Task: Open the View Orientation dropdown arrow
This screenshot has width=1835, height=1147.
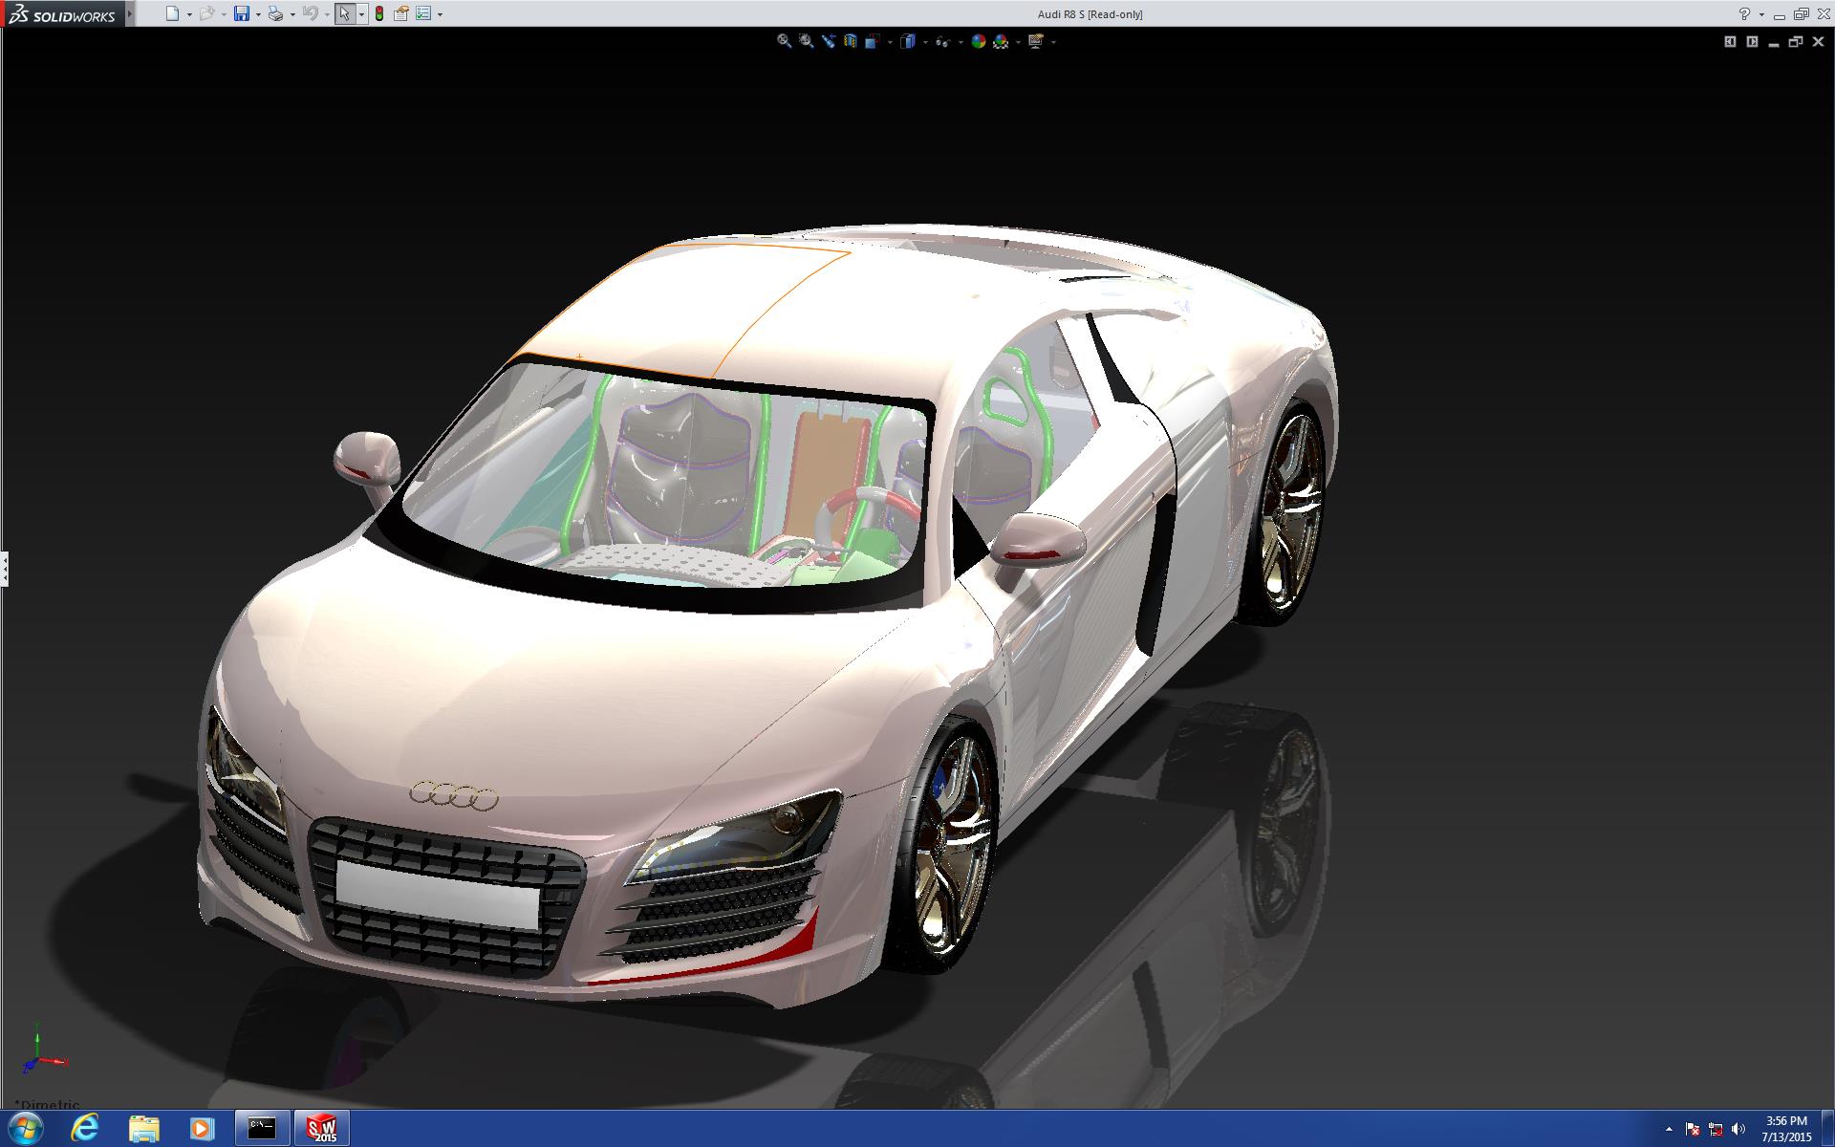Action: (x=890, y=42)
